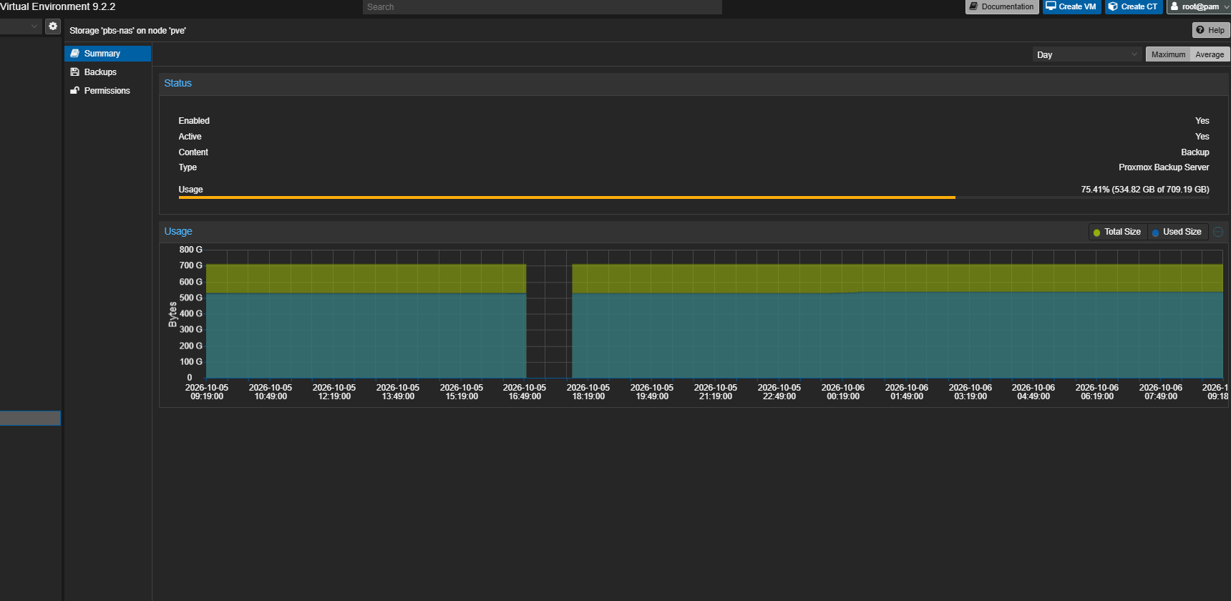Click the 'Proxmox Backup Server' type value
The width and height of the screenshot is (1231, 601).
click(x=1164, y=167)
